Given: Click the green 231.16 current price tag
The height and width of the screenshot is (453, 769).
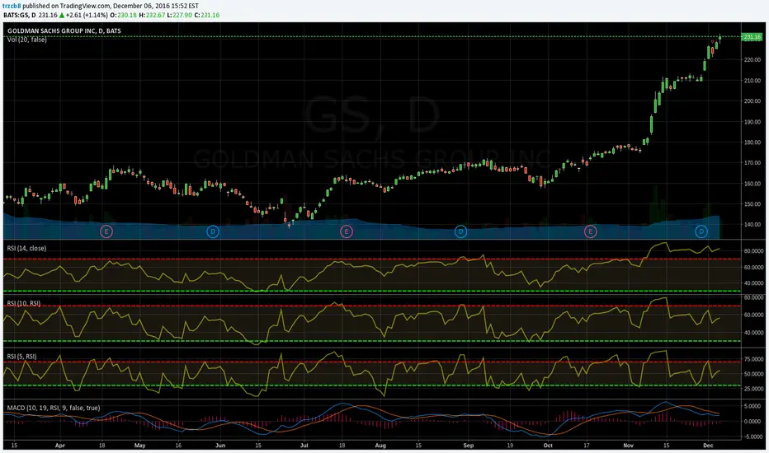Looking at the screenshot, I should click(x=752, y=37).
